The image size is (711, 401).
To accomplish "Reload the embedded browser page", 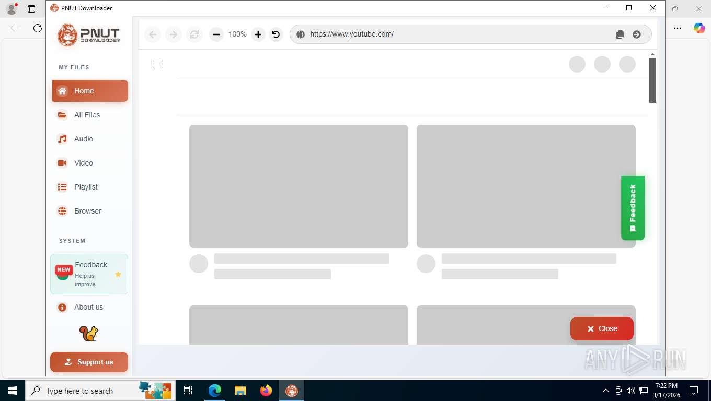I will pos(194,34).
